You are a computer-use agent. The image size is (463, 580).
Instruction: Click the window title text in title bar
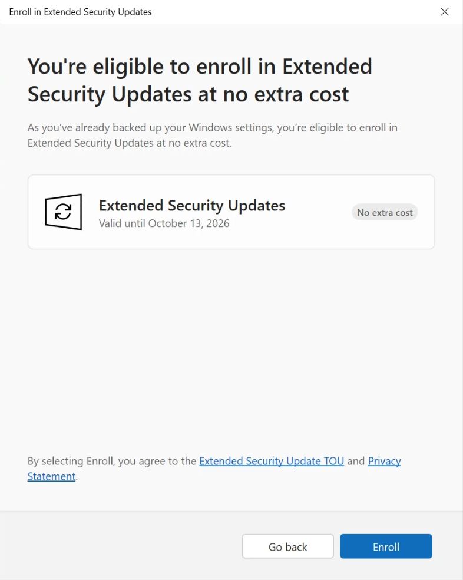[80, 12]
